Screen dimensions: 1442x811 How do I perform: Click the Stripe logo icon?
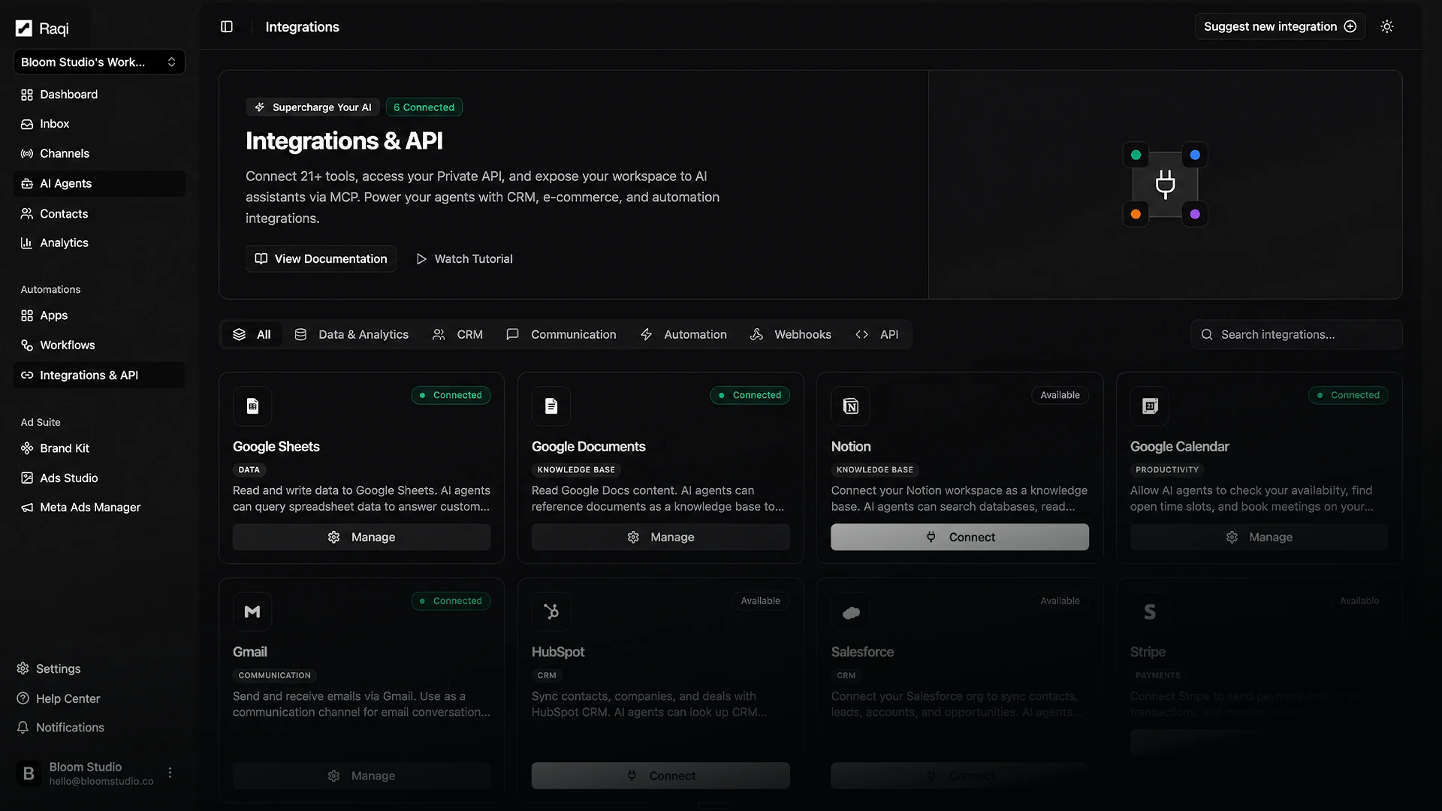(x=1150, y=612)
